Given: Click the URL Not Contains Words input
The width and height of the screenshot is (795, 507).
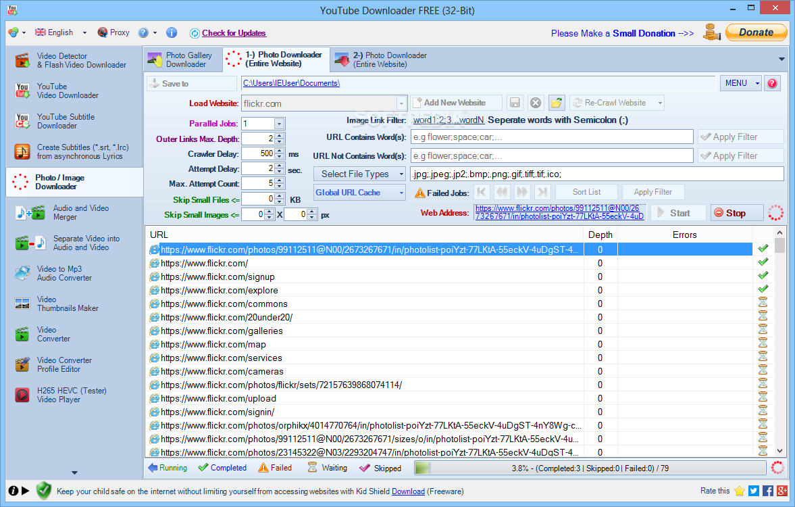Looking at the screenshot, I should point(551,155).
